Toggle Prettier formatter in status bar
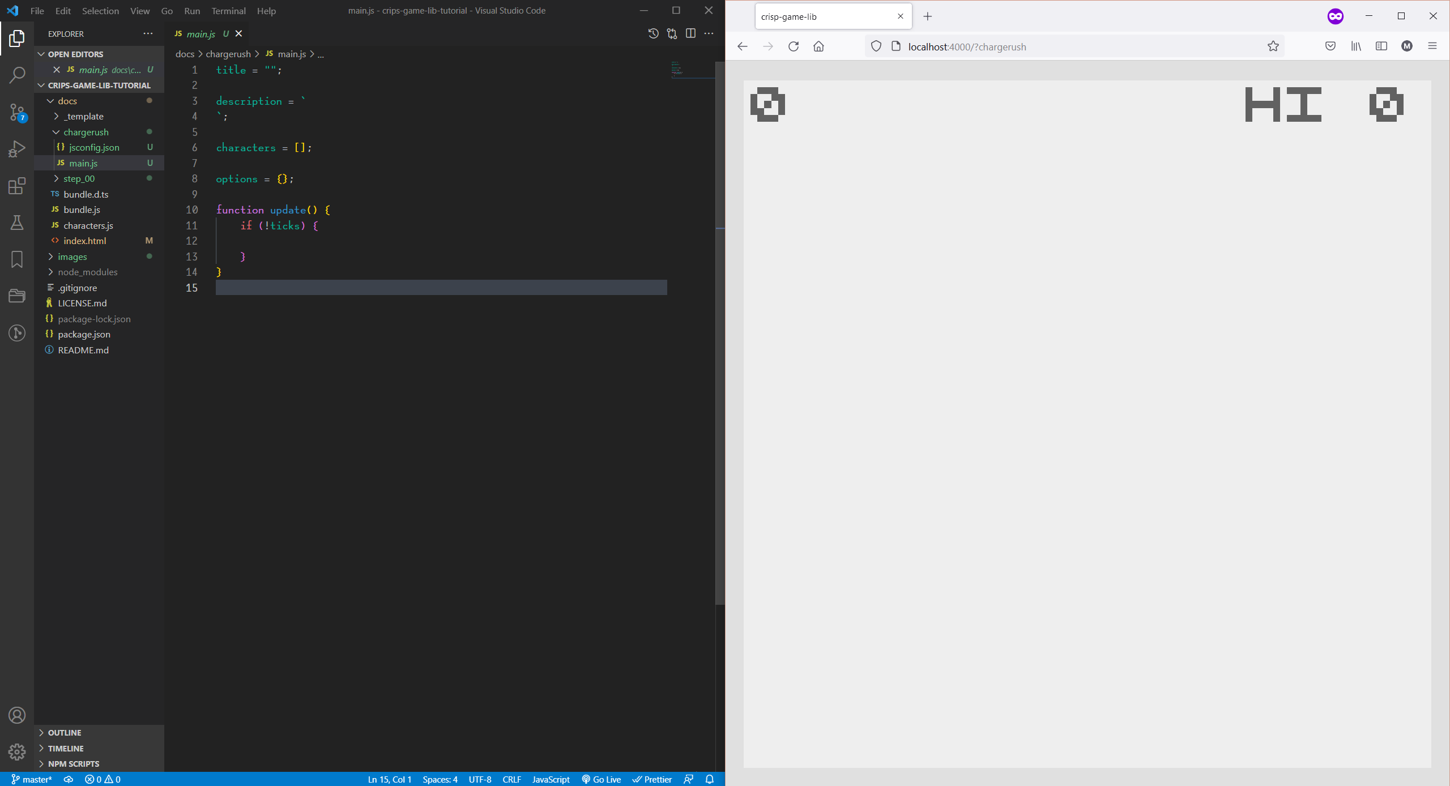 (652, 779)
